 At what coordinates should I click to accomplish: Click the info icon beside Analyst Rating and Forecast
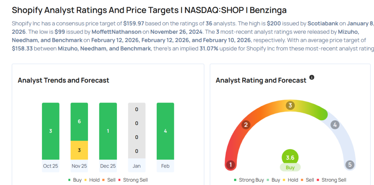312,77
